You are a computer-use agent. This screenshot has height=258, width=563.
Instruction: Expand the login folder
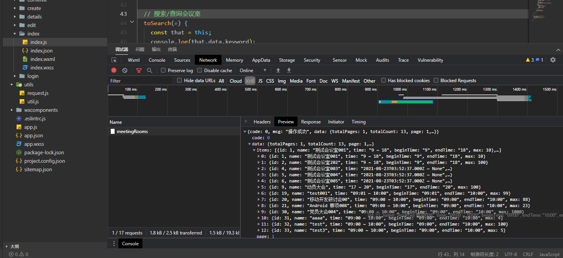(15, 76)
